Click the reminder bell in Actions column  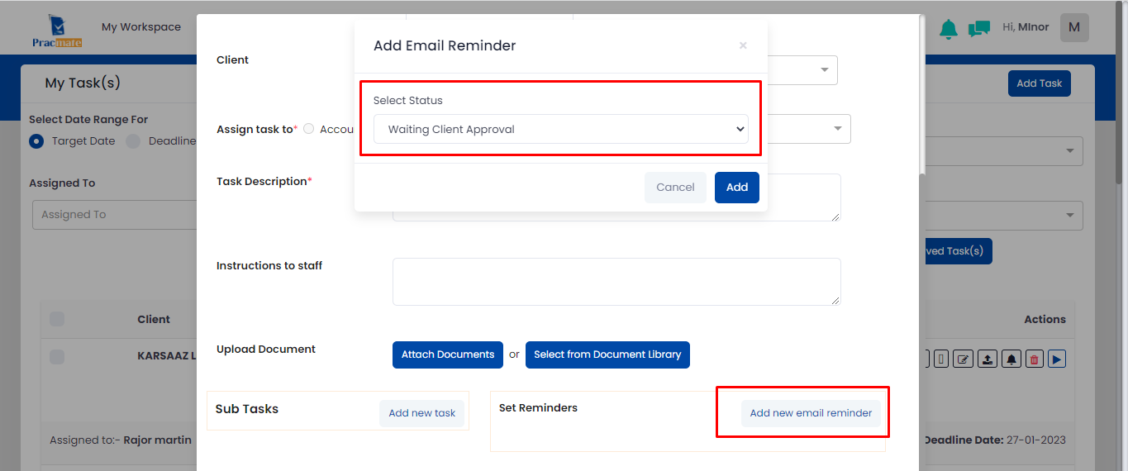pos(1011,359)
